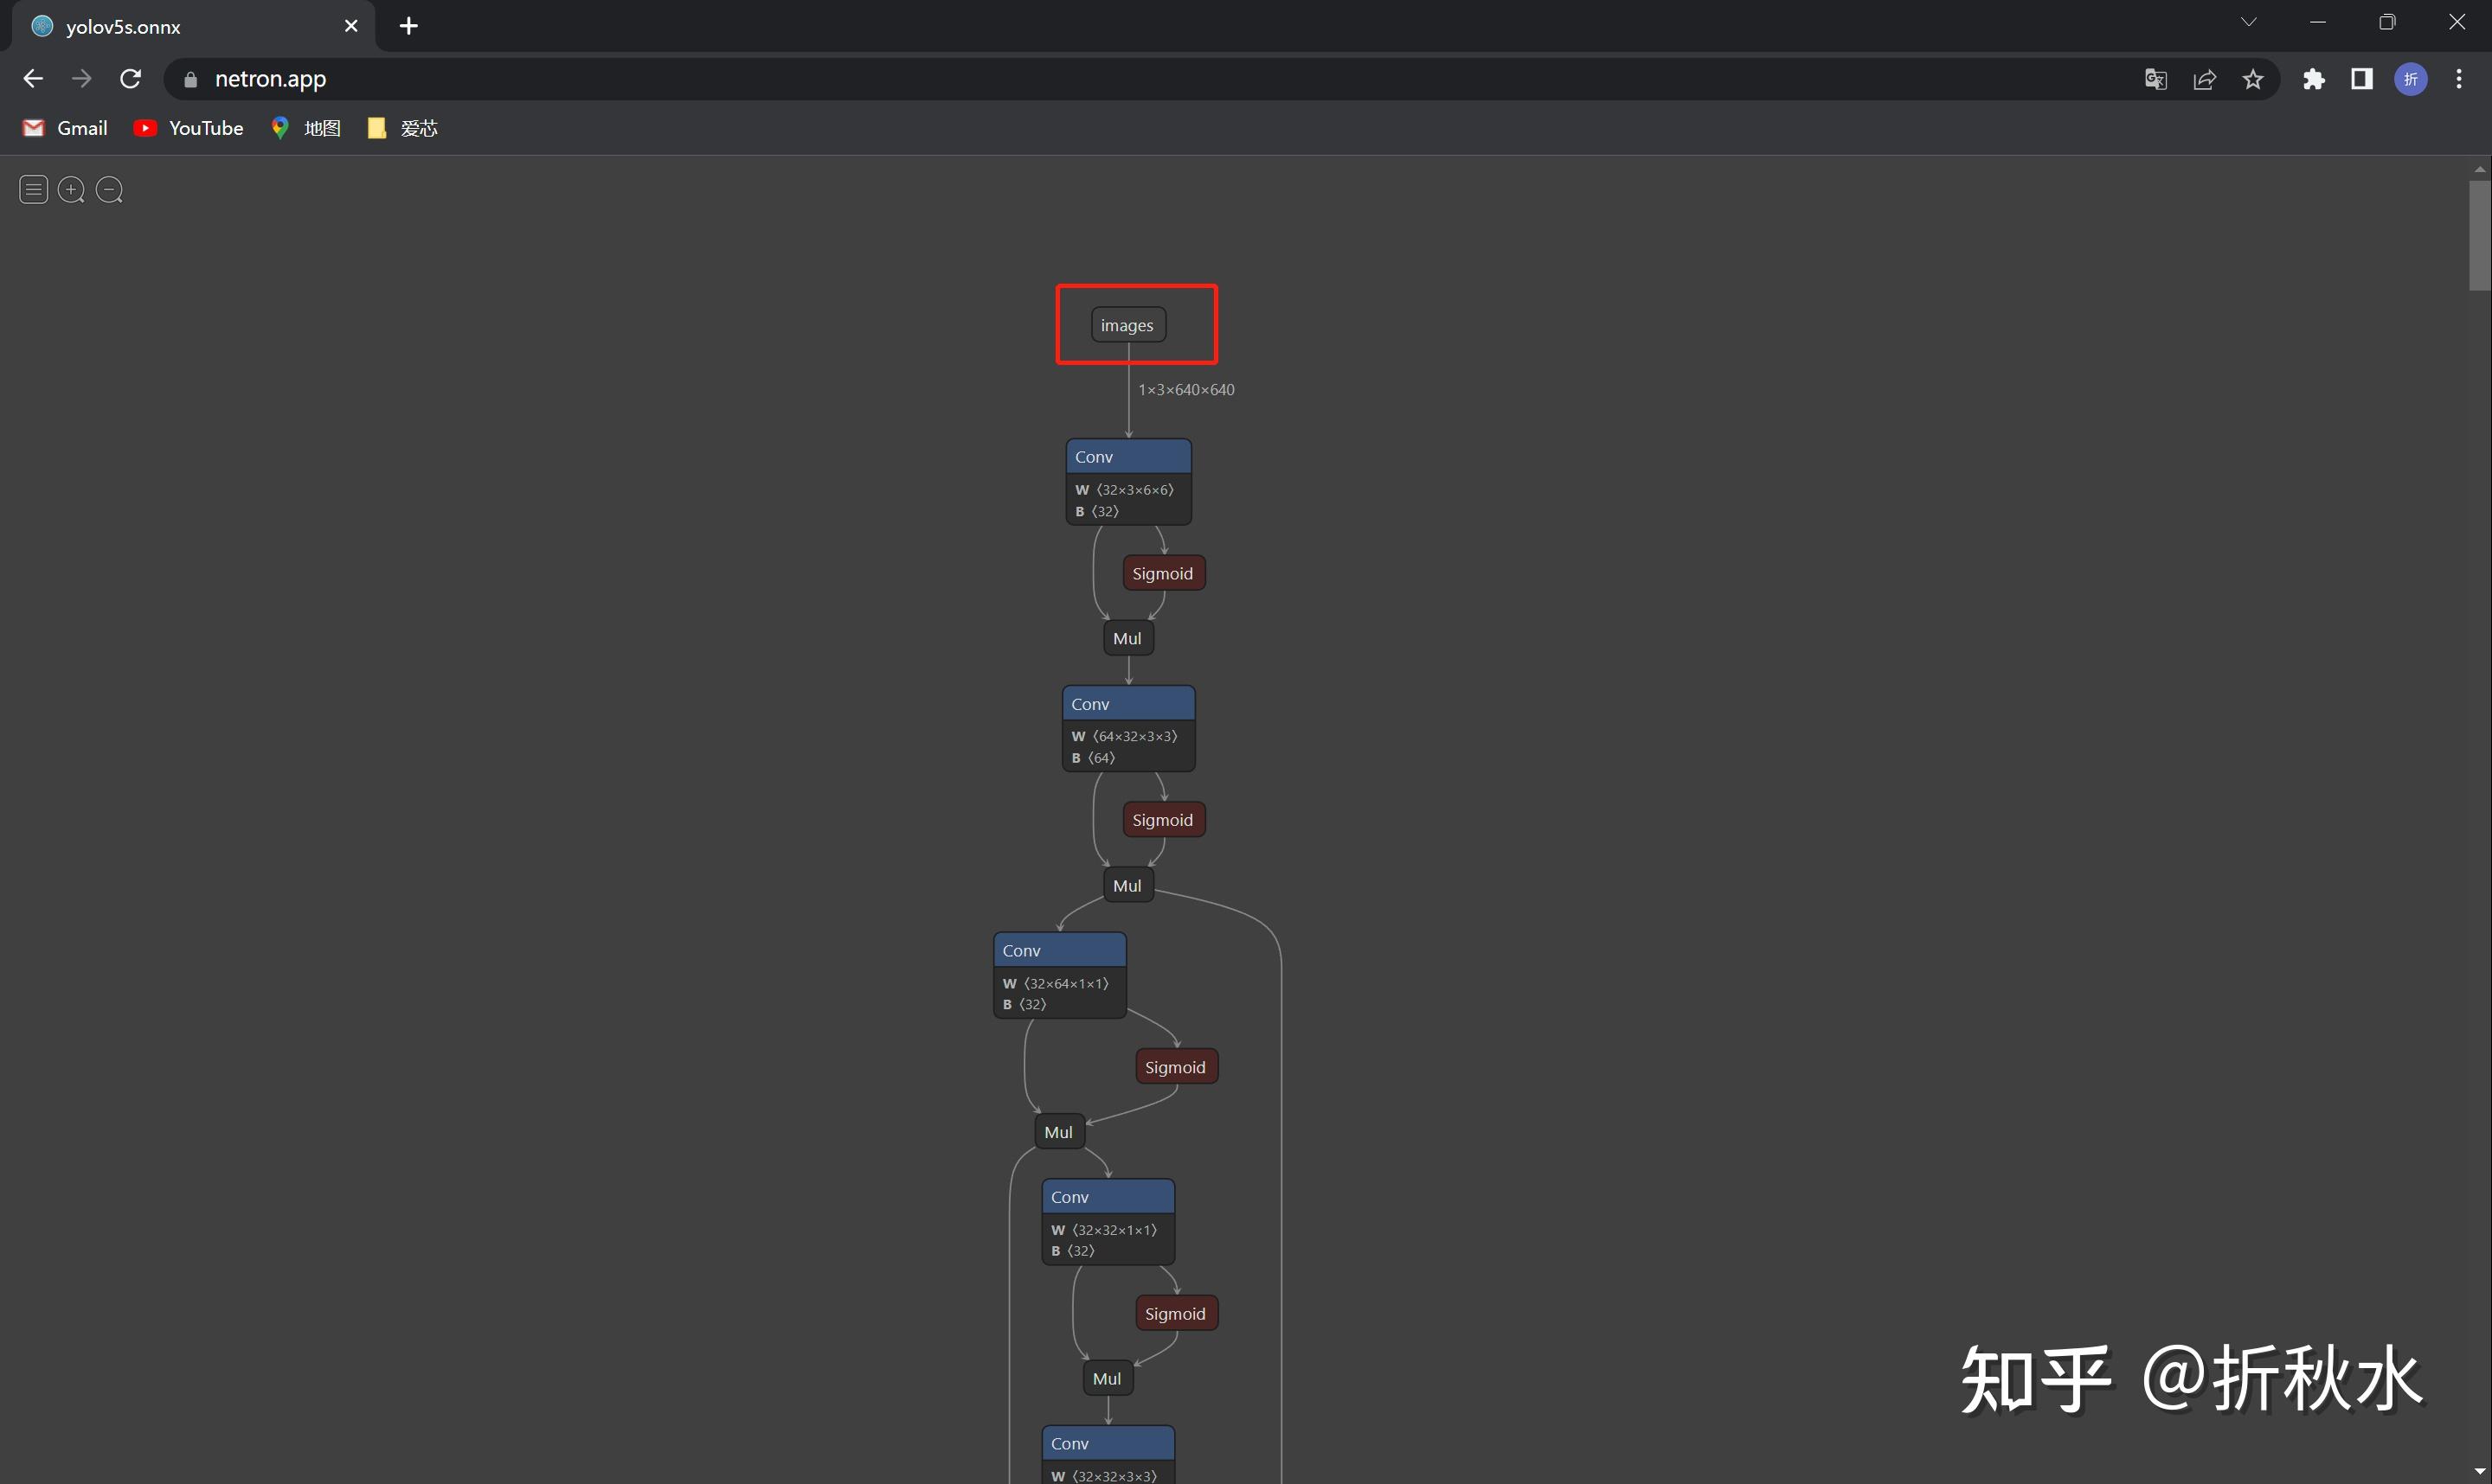Open Netron hamburger menu icon
Screen dimensions: 2492x1484
click(33, 189)
